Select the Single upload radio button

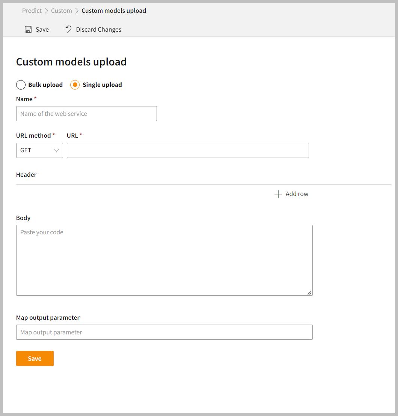[75, 85]
